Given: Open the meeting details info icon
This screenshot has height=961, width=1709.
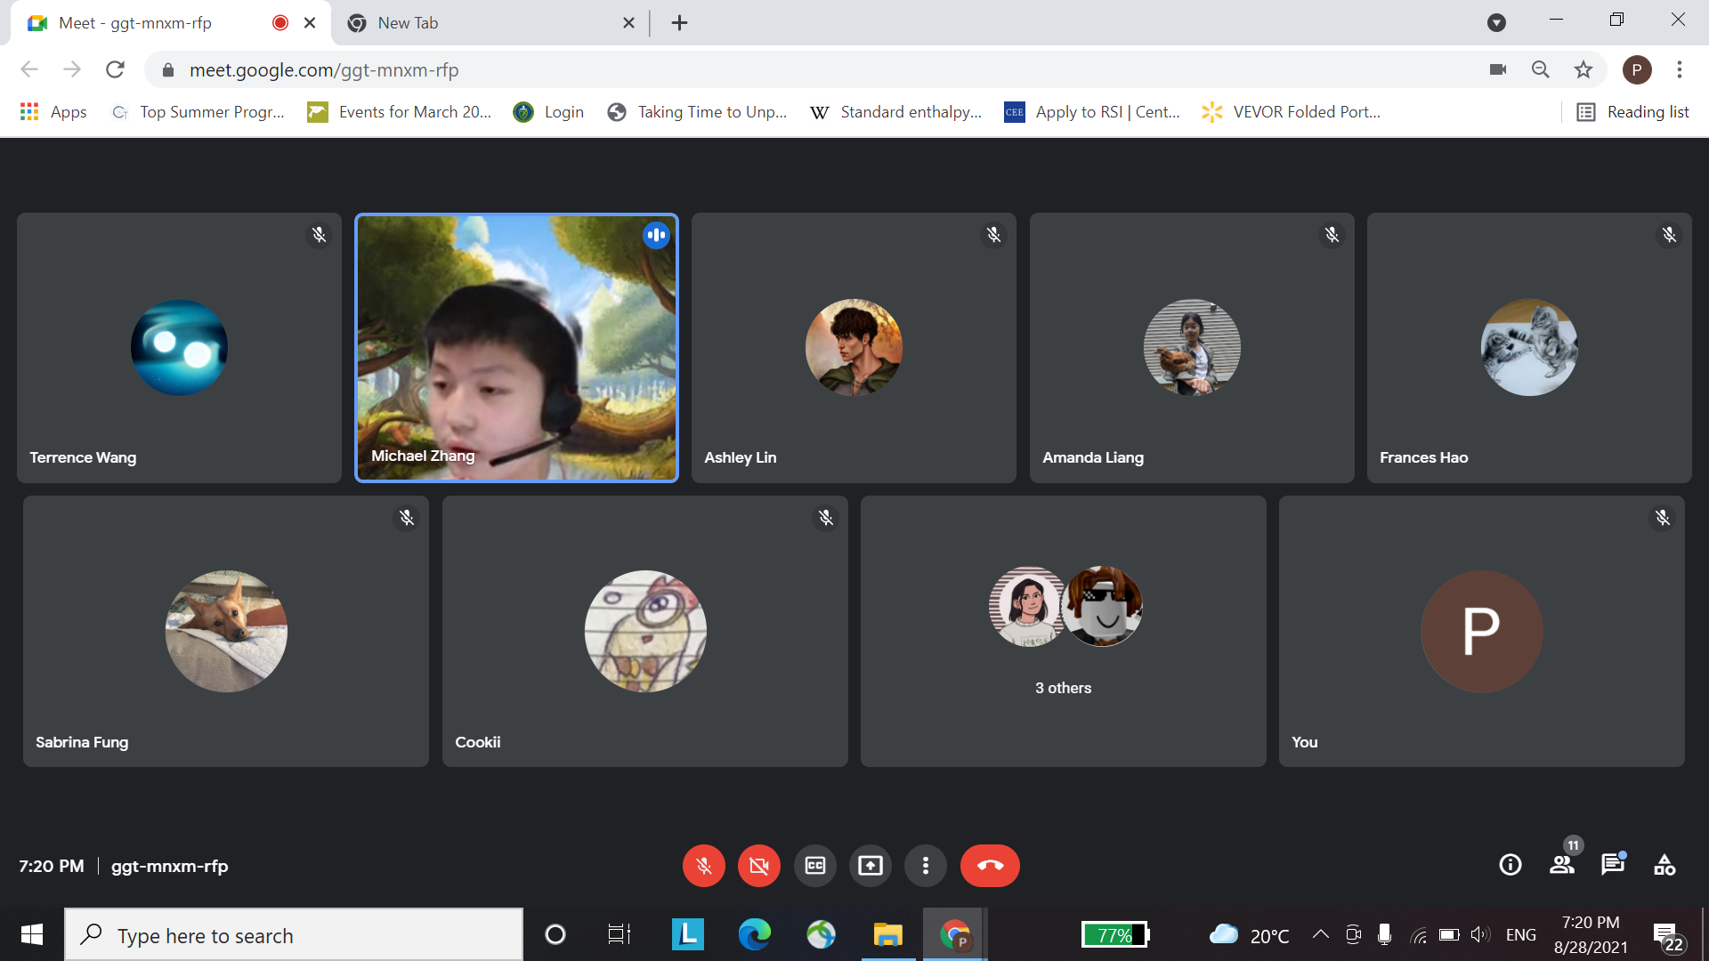Looking at the screenshot, I should pyautogui.click(x=1511, y=865).
